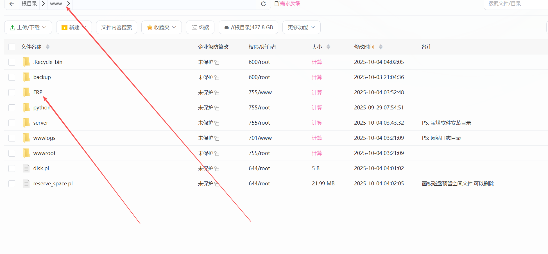
Task: Tick the checkbox next to disk.pl
Action: point(12,168)
